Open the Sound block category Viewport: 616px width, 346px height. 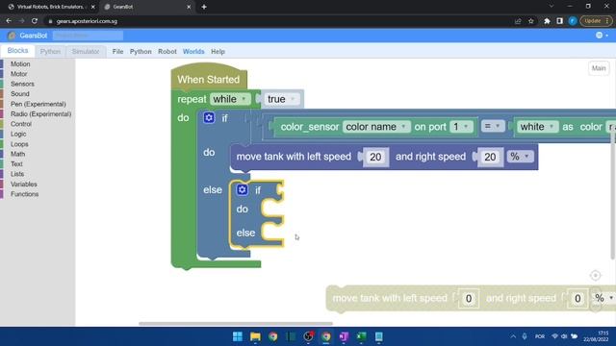[20, 94]
